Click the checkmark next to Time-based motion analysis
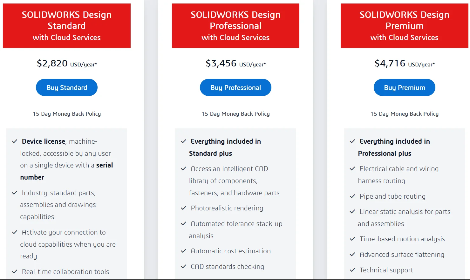The image size is (470, 280). tap(352, 239)
